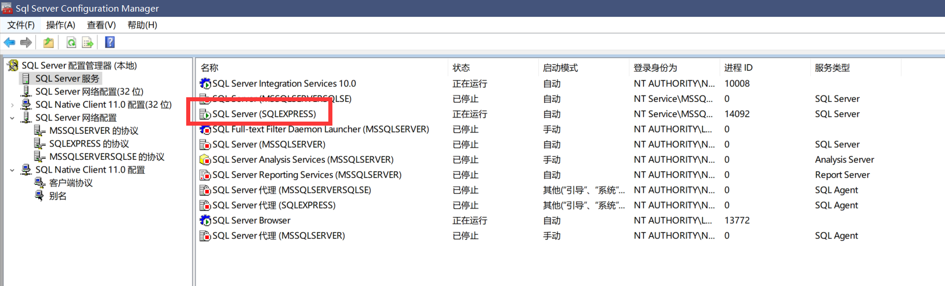Click the SQLEXPRESS 的协议 tree icon
The image size is (945, 286).
[x=40, y=144]
